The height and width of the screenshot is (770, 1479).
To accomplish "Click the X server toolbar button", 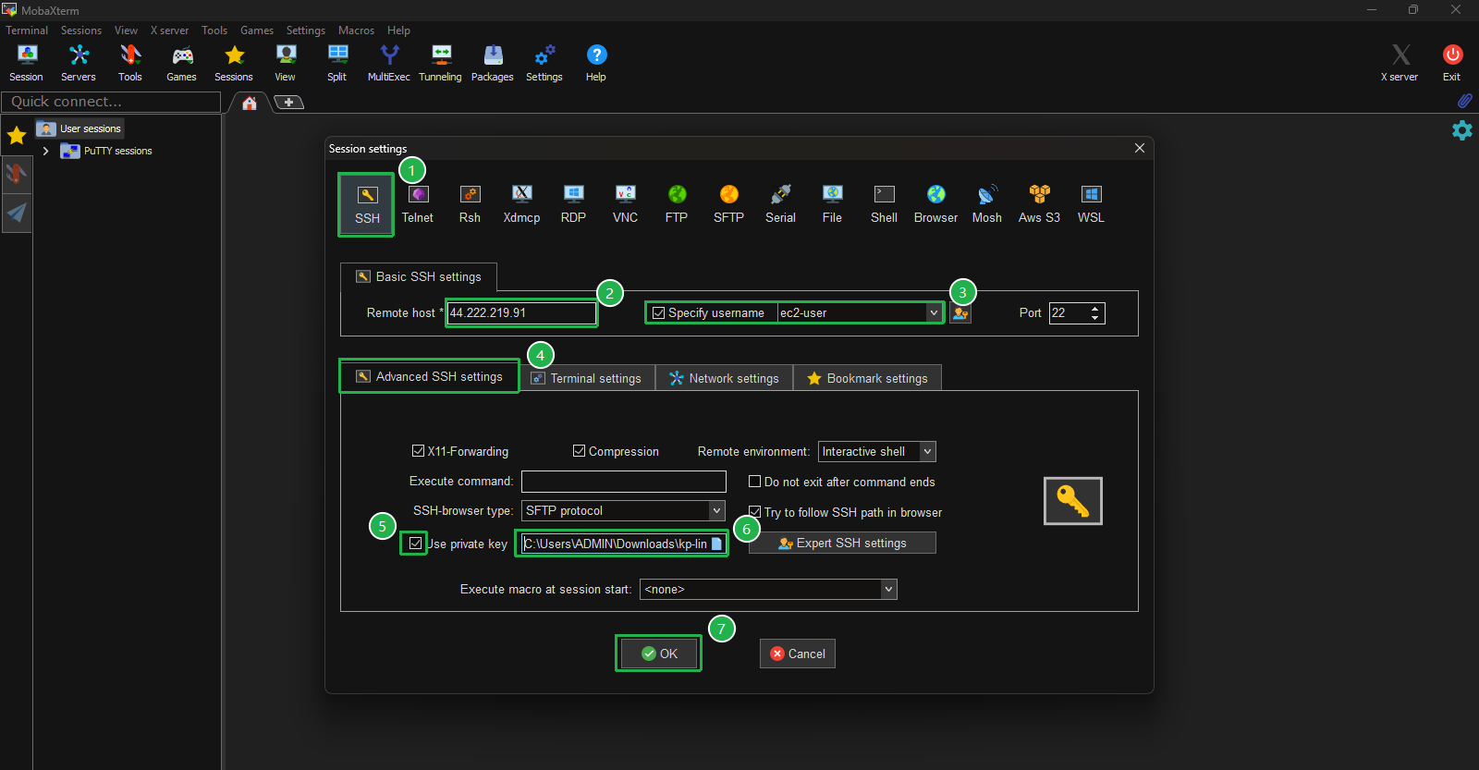I will [x=1400, y=63].
